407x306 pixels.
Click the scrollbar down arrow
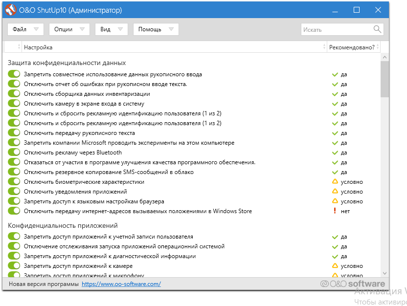[x=384, y=273]
